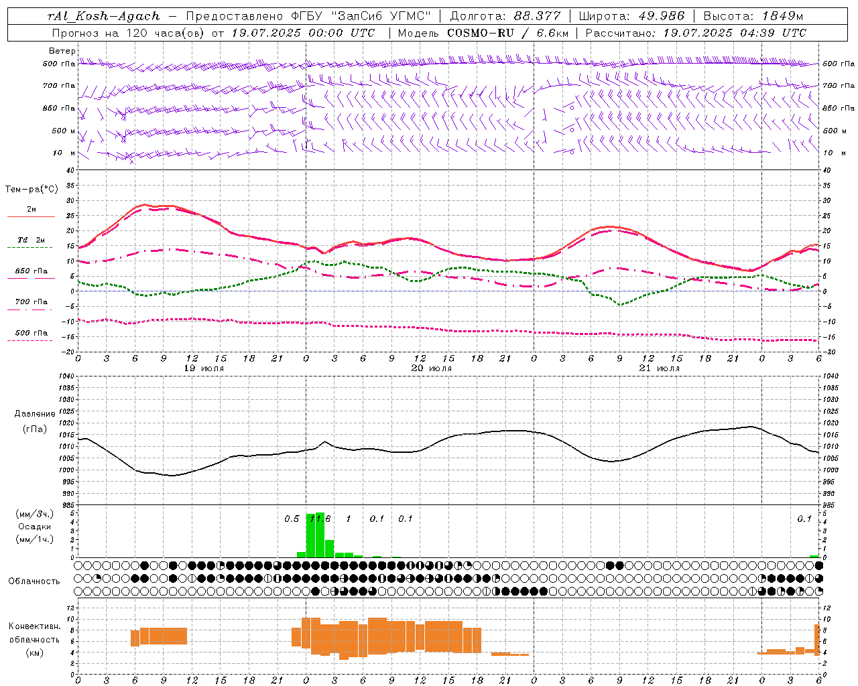Viewport: 858px width, 686px height.
Task: Click the 0.5 precipitation amount label
Action: coord(292,519)
